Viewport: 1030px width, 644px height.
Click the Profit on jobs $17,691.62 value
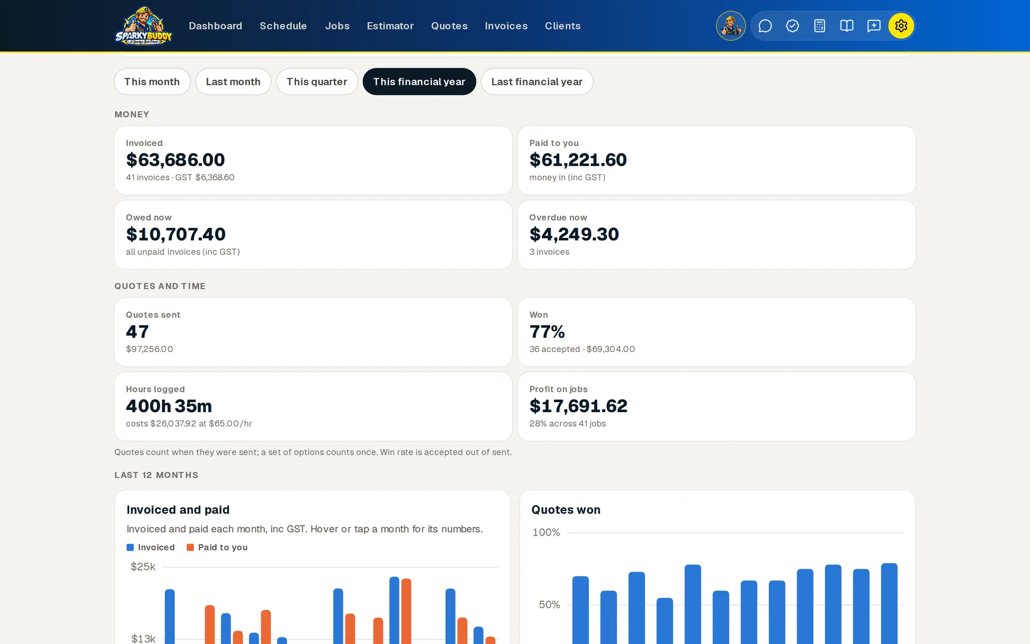(x=578, y=406)
